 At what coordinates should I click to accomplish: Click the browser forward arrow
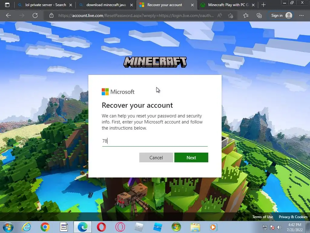tap(22, 15)
